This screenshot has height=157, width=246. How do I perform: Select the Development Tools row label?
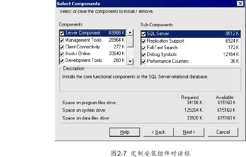pos(84,60)
